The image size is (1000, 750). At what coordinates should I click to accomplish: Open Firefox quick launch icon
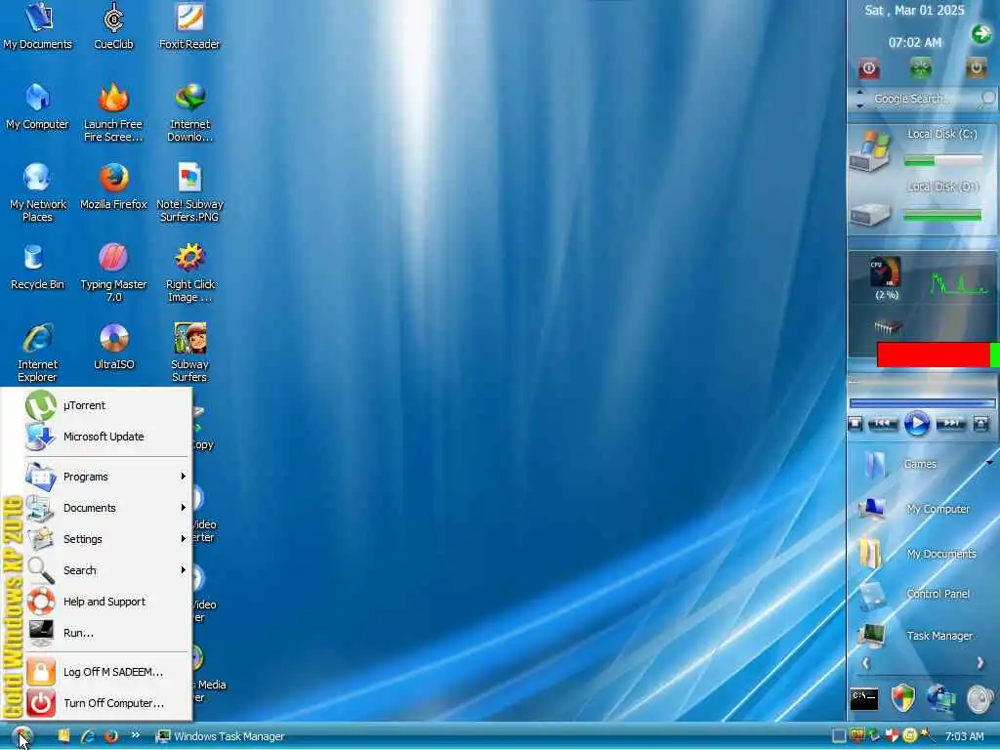point(111,736)
